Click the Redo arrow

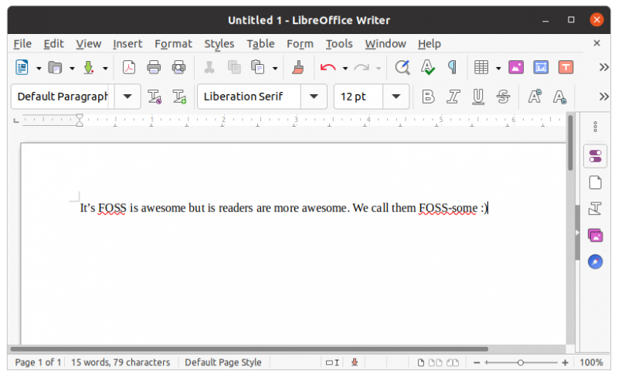(x=362, y=68)
